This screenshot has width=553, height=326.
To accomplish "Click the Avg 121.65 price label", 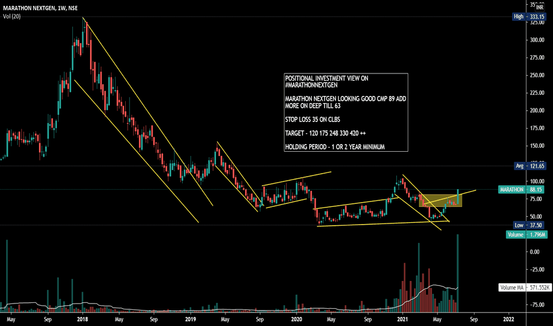I will click(x=529, y=165).
